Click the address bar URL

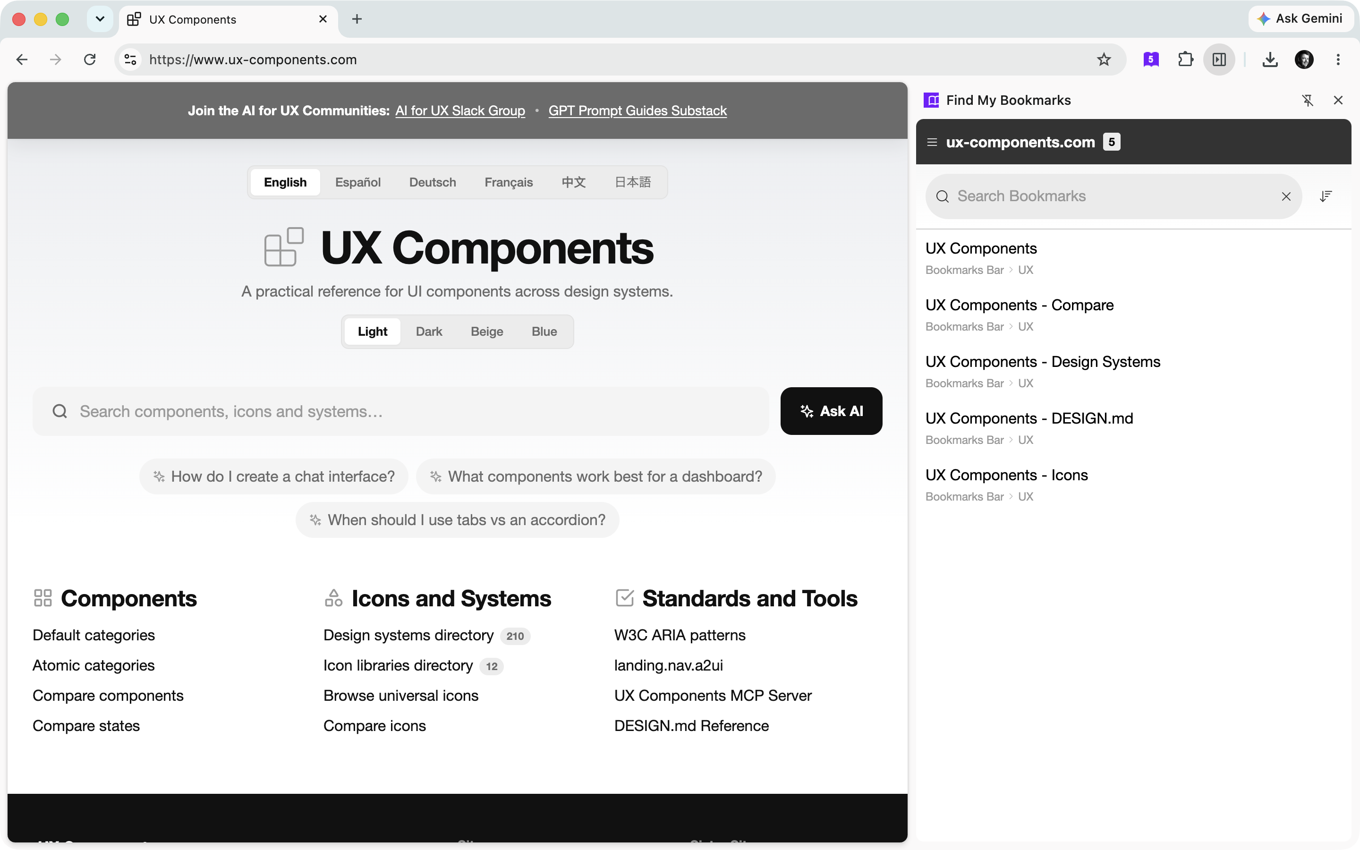253,59
